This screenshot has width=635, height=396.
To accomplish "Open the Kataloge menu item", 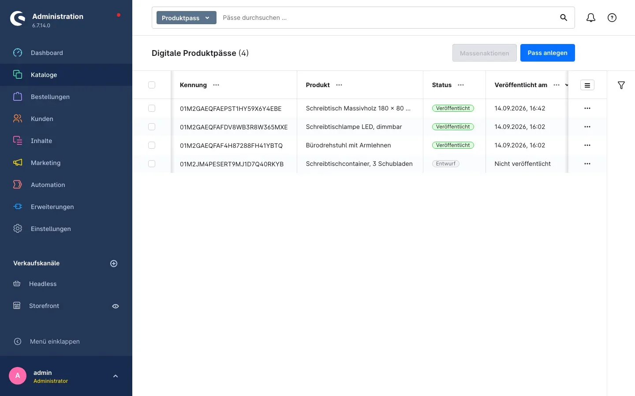I will point(66,75).
